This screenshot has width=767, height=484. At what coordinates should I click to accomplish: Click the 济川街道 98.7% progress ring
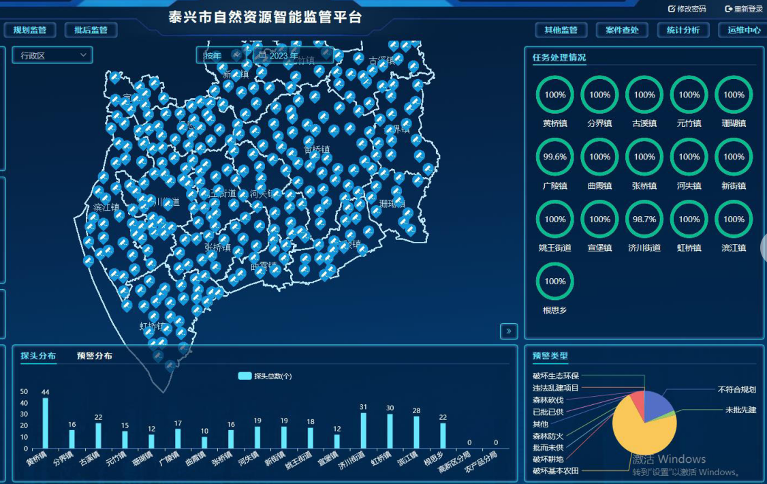pos(644,219)
